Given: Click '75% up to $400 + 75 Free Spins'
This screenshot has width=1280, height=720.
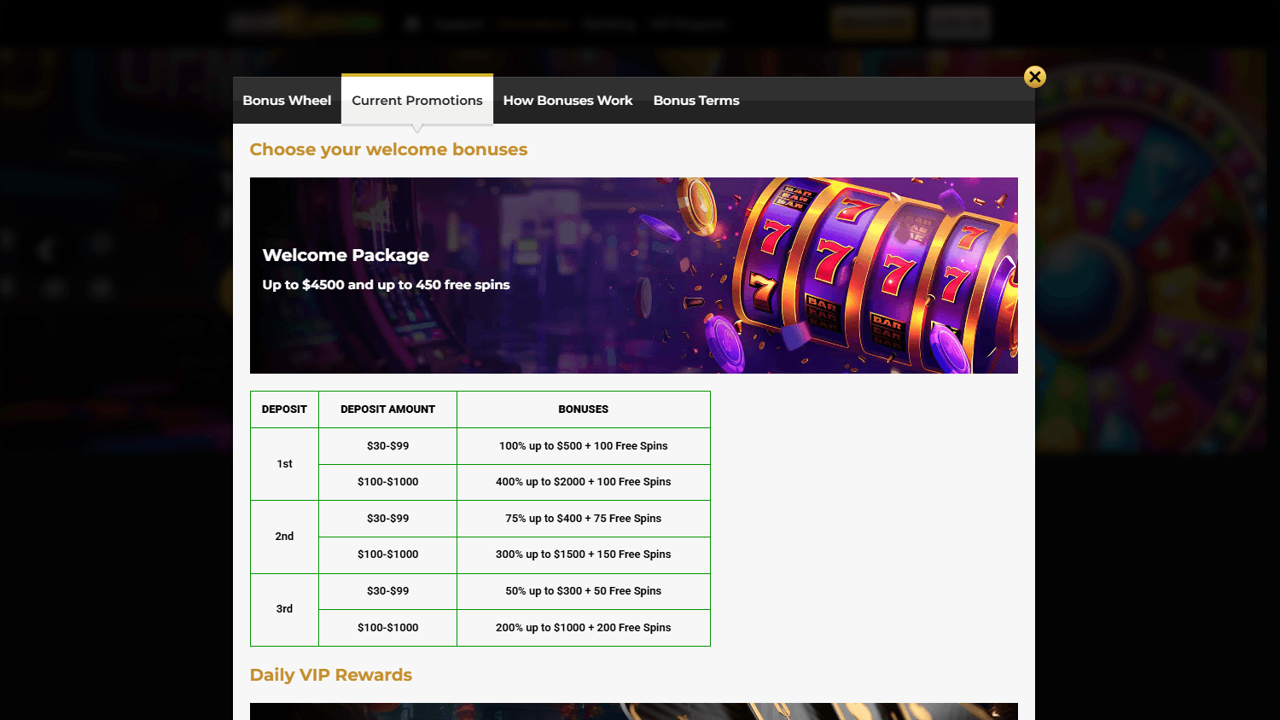Looking at the screenshot, I should tap(584, 519).
